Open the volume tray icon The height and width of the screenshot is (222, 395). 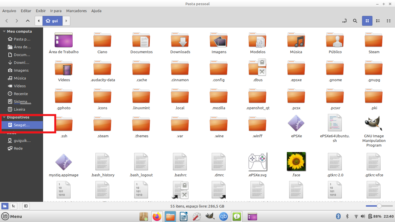[363, 216]
